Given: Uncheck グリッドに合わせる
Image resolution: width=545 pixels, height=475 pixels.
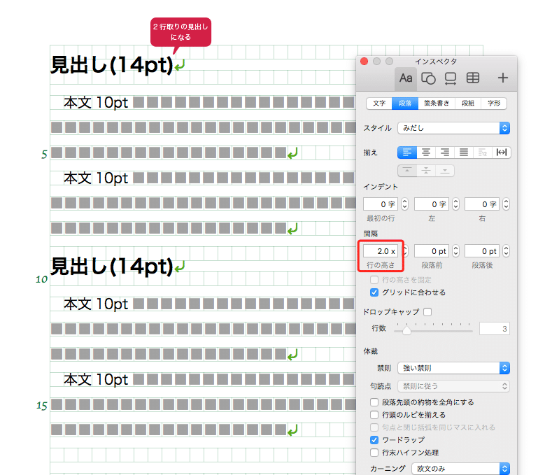Looking at the screenshot, I should (374, 292).
